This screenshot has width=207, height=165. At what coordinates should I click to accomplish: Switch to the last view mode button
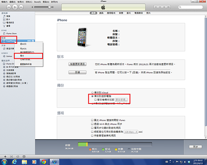168,7
